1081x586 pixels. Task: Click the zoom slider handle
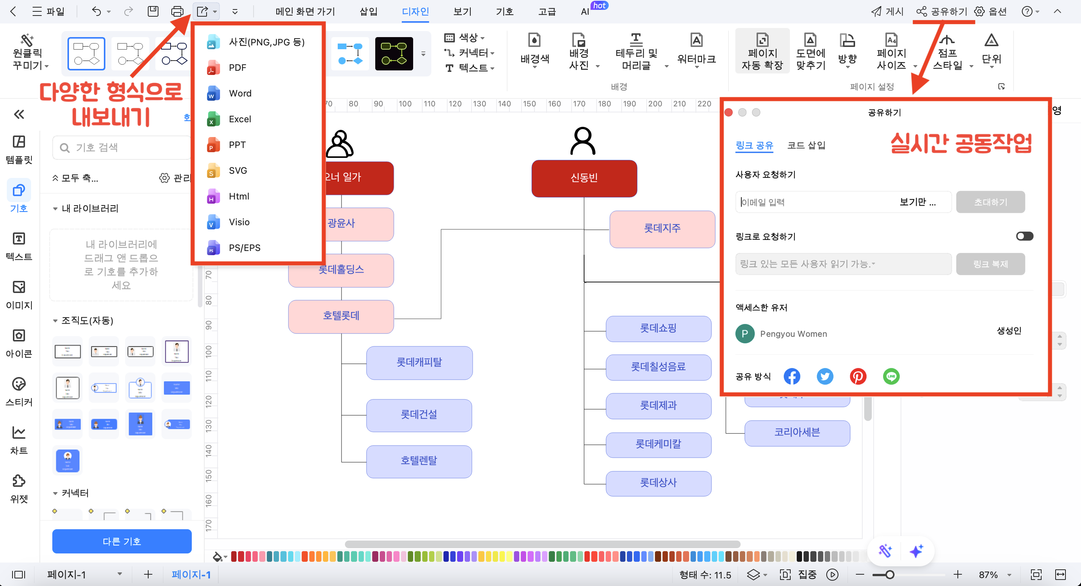point(889,575)
